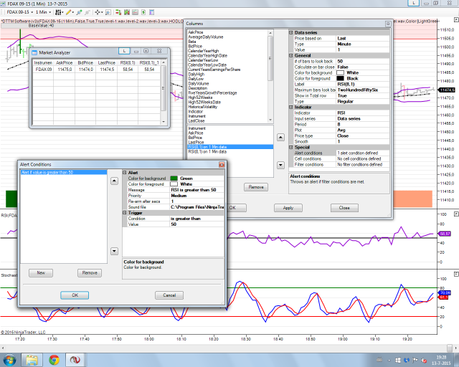Click Cancel in Alert Conditions dialog
The height and width of the screenshot is (367, 459).
tap(169, 295)
